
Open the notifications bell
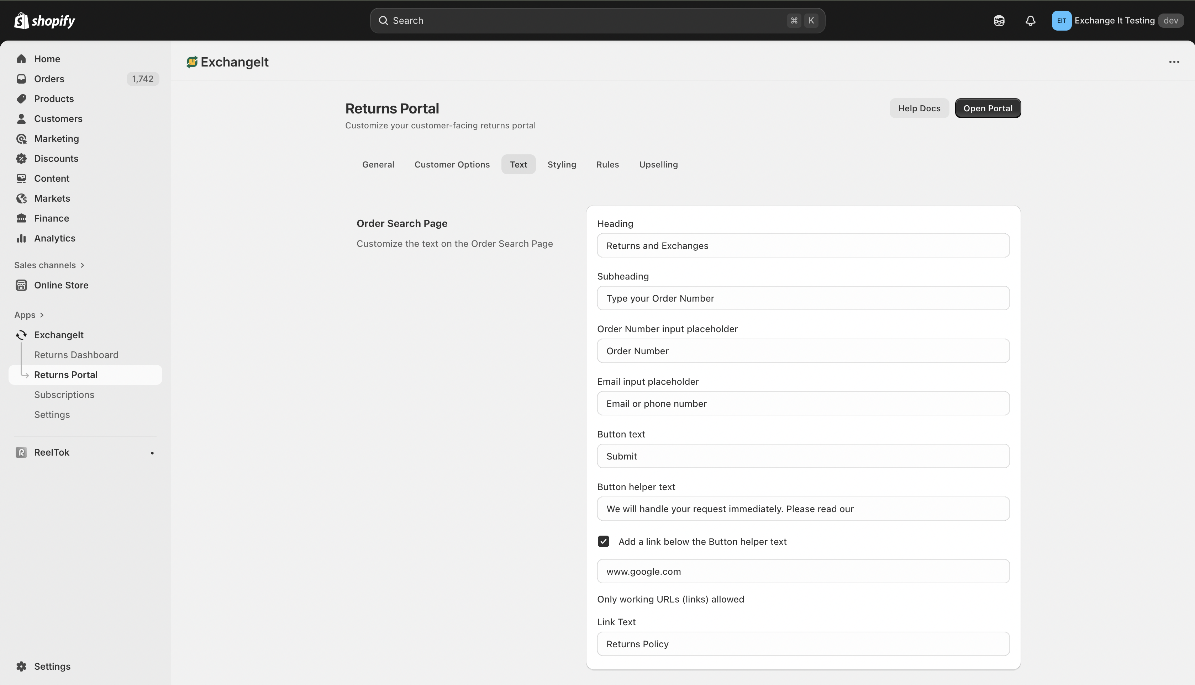click(x=1030, y=21)
